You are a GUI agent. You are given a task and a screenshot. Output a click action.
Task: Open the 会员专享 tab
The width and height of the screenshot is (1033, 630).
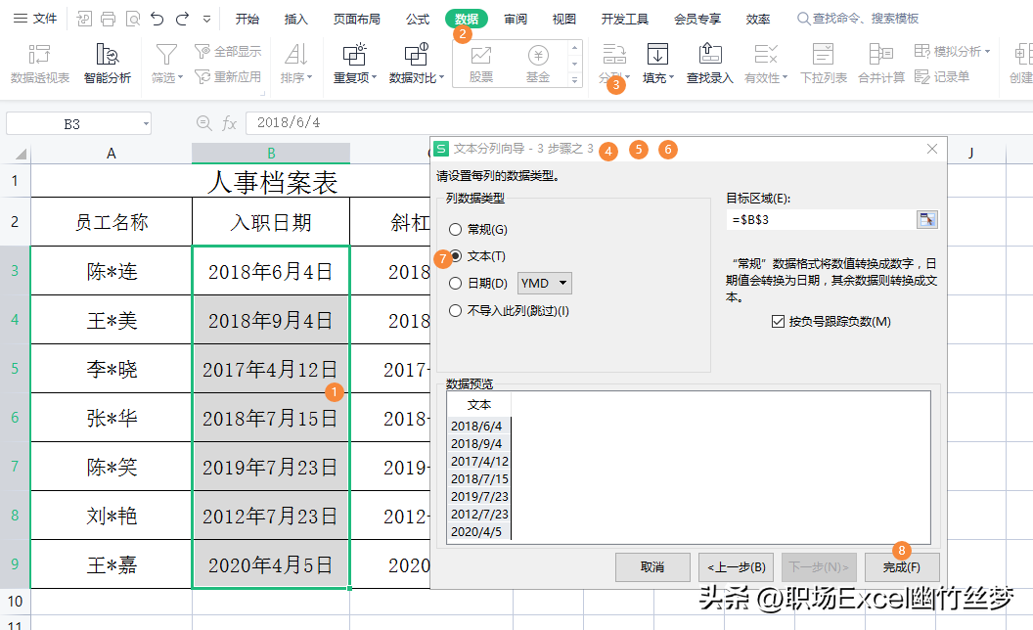click(x=697, y=20)
